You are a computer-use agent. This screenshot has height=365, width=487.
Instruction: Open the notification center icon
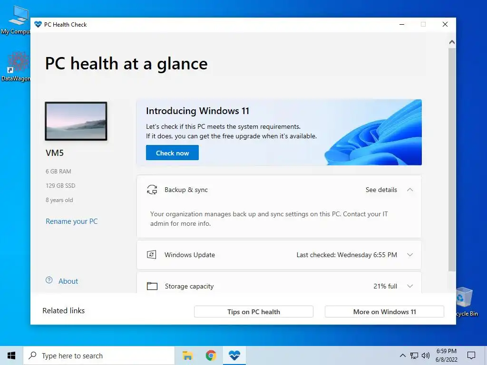tap(471, 355)
